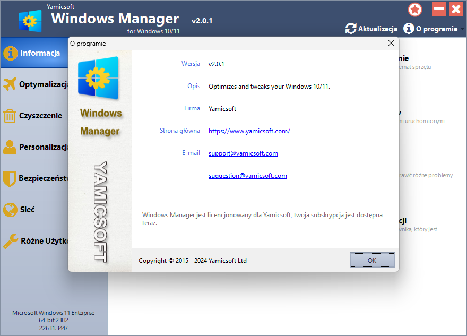467x336 pixels.
Task: Click the v2.0.1 version value in dialog
Action: [216, 64]
